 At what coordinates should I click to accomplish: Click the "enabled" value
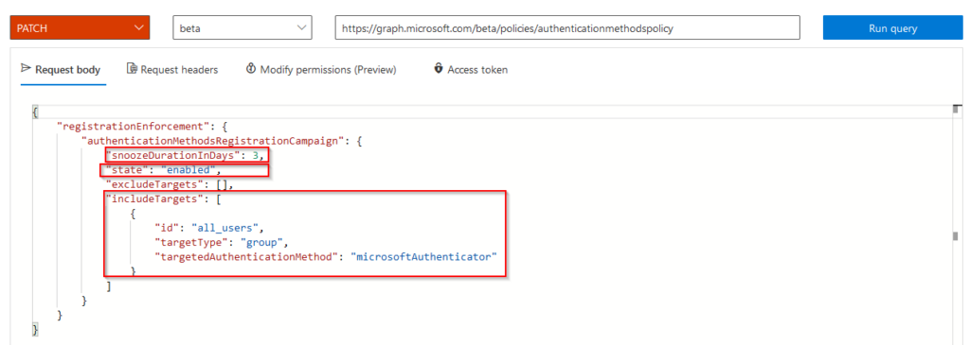click(189, 169)
